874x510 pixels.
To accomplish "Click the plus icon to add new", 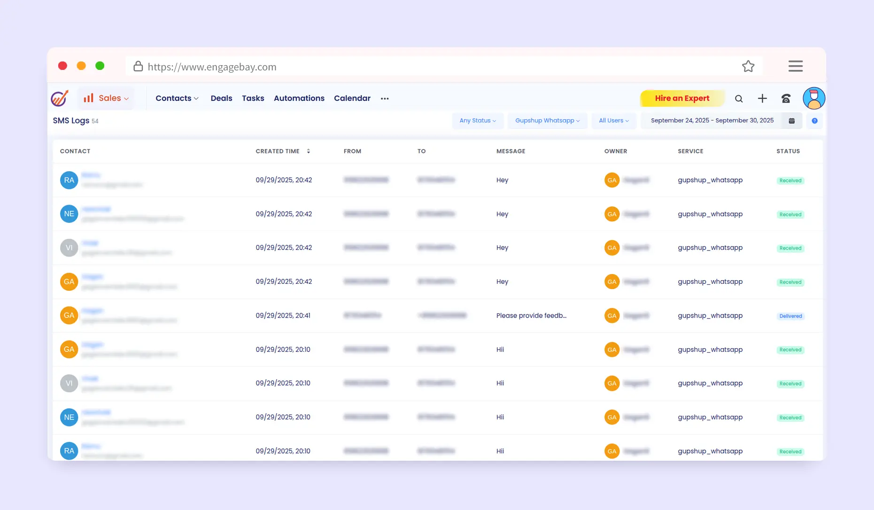I will pyautogui.click(x=762, y=99).
